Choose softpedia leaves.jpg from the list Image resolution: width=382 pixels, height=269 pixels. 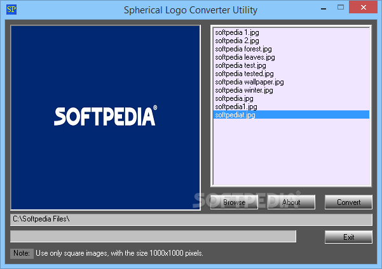tap(291, 57)
